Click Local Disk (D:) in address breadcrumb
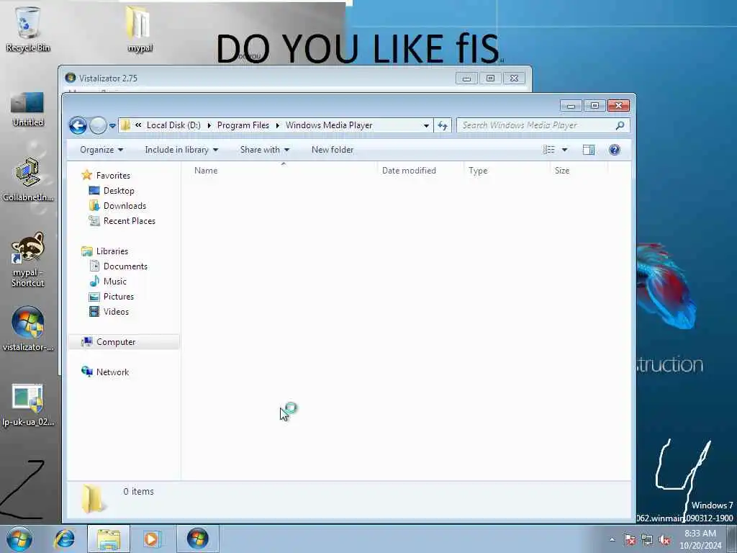This screenshot has height=553, width=737. pyautogui.click(x=173, y=125)
